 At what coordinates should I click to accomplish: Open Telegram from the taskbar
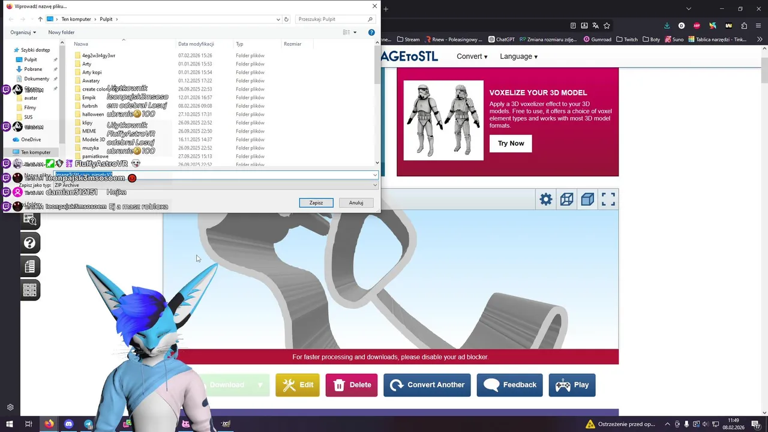88,424
